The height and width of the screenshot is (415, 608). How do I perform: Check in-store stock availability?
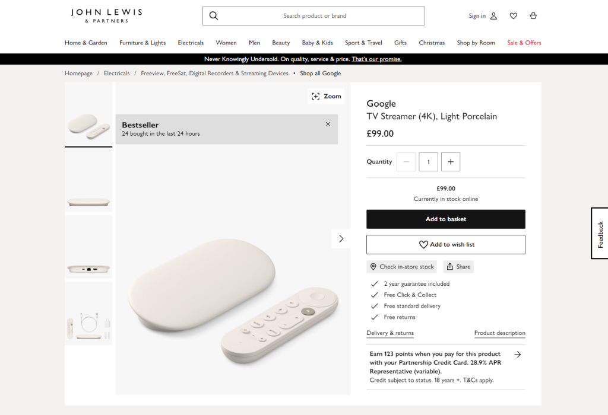401,267
